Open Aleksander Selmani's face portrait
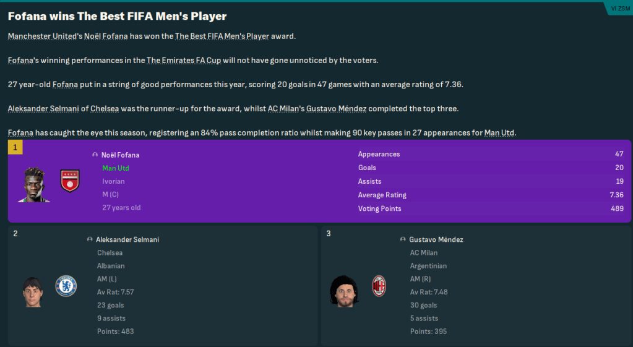 pos(32,291)
